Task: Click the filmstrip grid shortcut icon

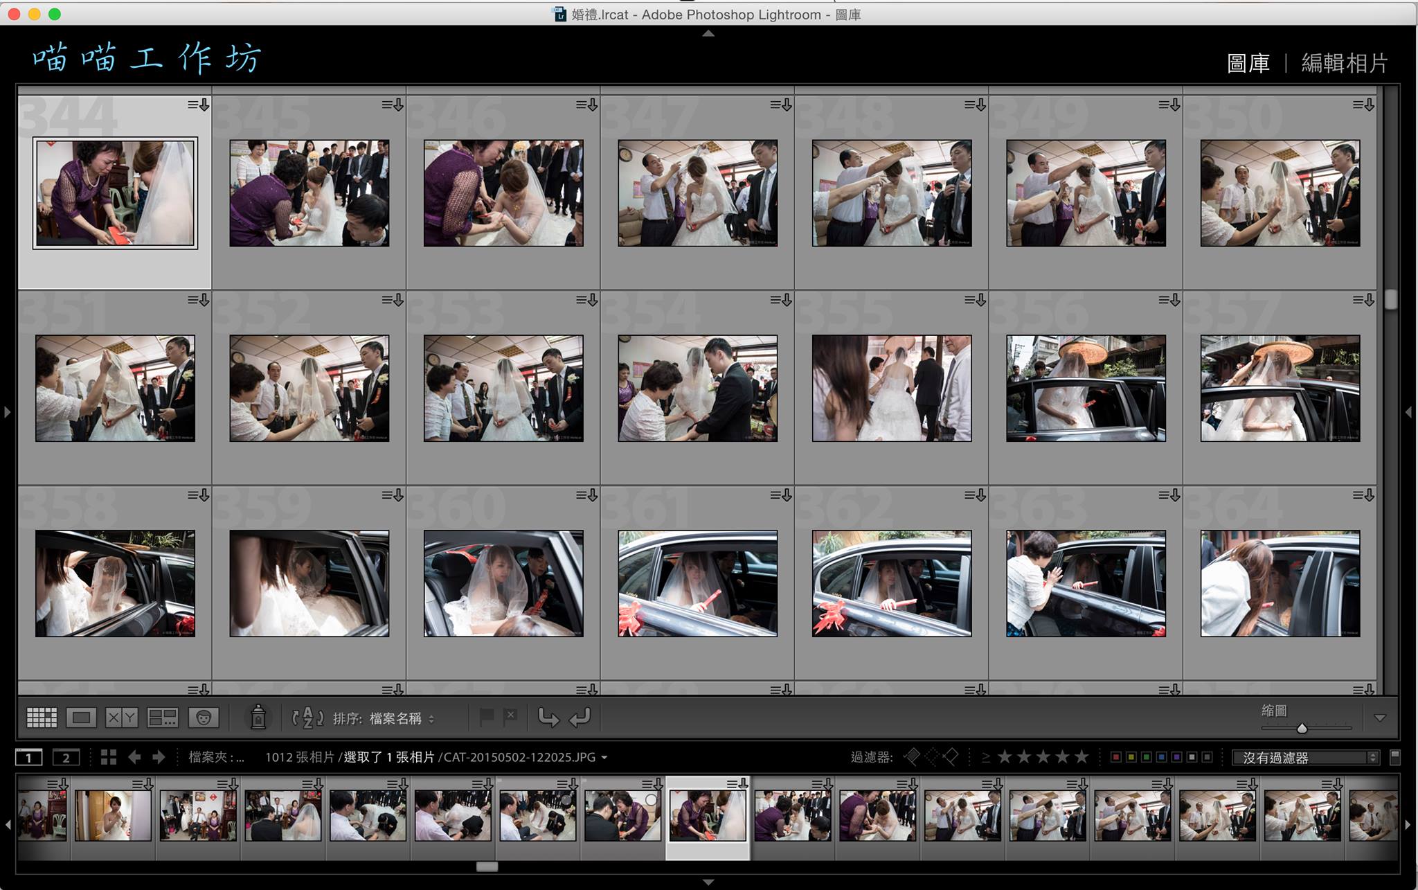Action: [109, 757]
